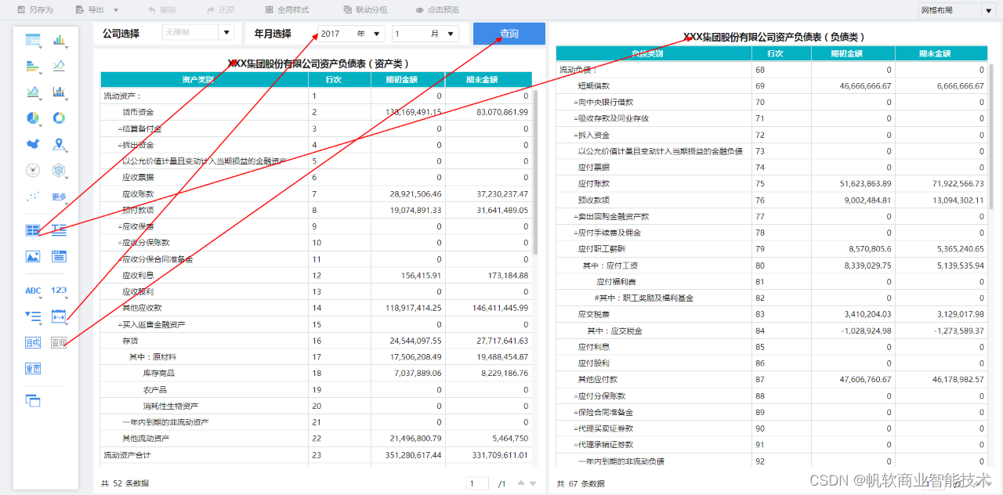Click the asset table page number field

tap(477, 484)
